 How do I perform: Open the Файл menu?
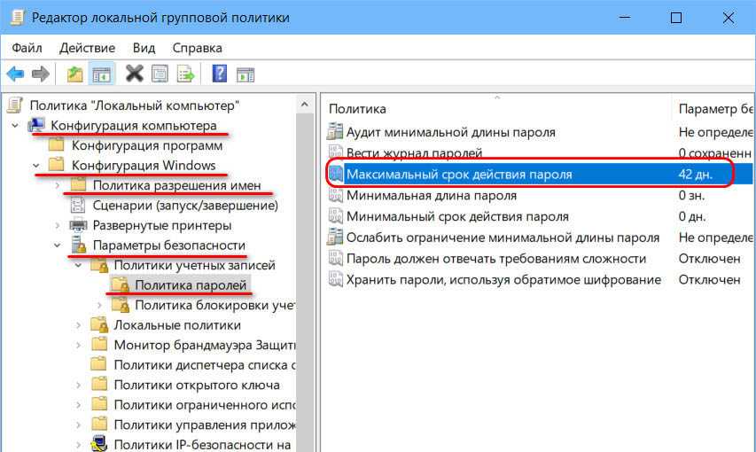[27, 47]
